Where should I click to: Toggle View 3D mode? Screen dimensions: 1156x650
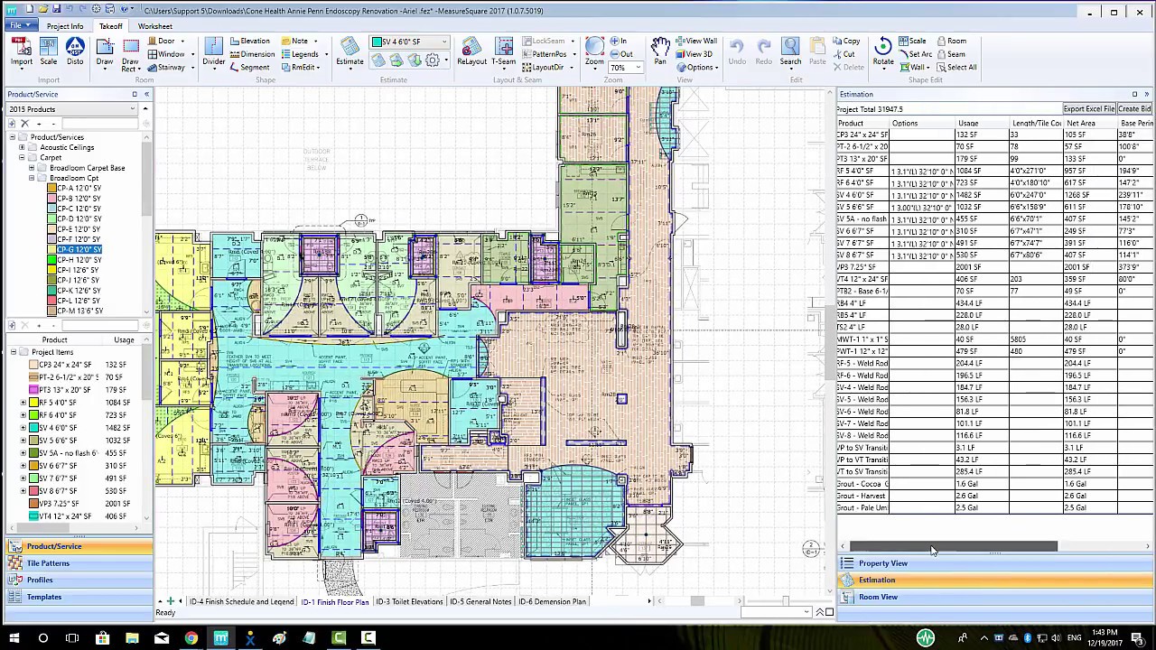tap(694, 54)
